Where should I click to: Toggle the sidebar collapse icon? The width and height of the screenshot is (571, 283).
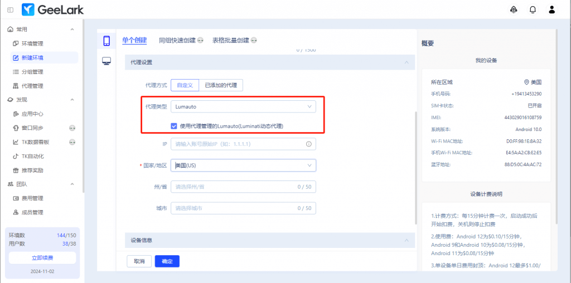11,9
